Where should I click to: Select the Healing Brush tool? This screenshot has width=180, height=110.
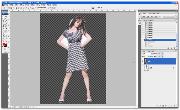click(x=3, y=24)
